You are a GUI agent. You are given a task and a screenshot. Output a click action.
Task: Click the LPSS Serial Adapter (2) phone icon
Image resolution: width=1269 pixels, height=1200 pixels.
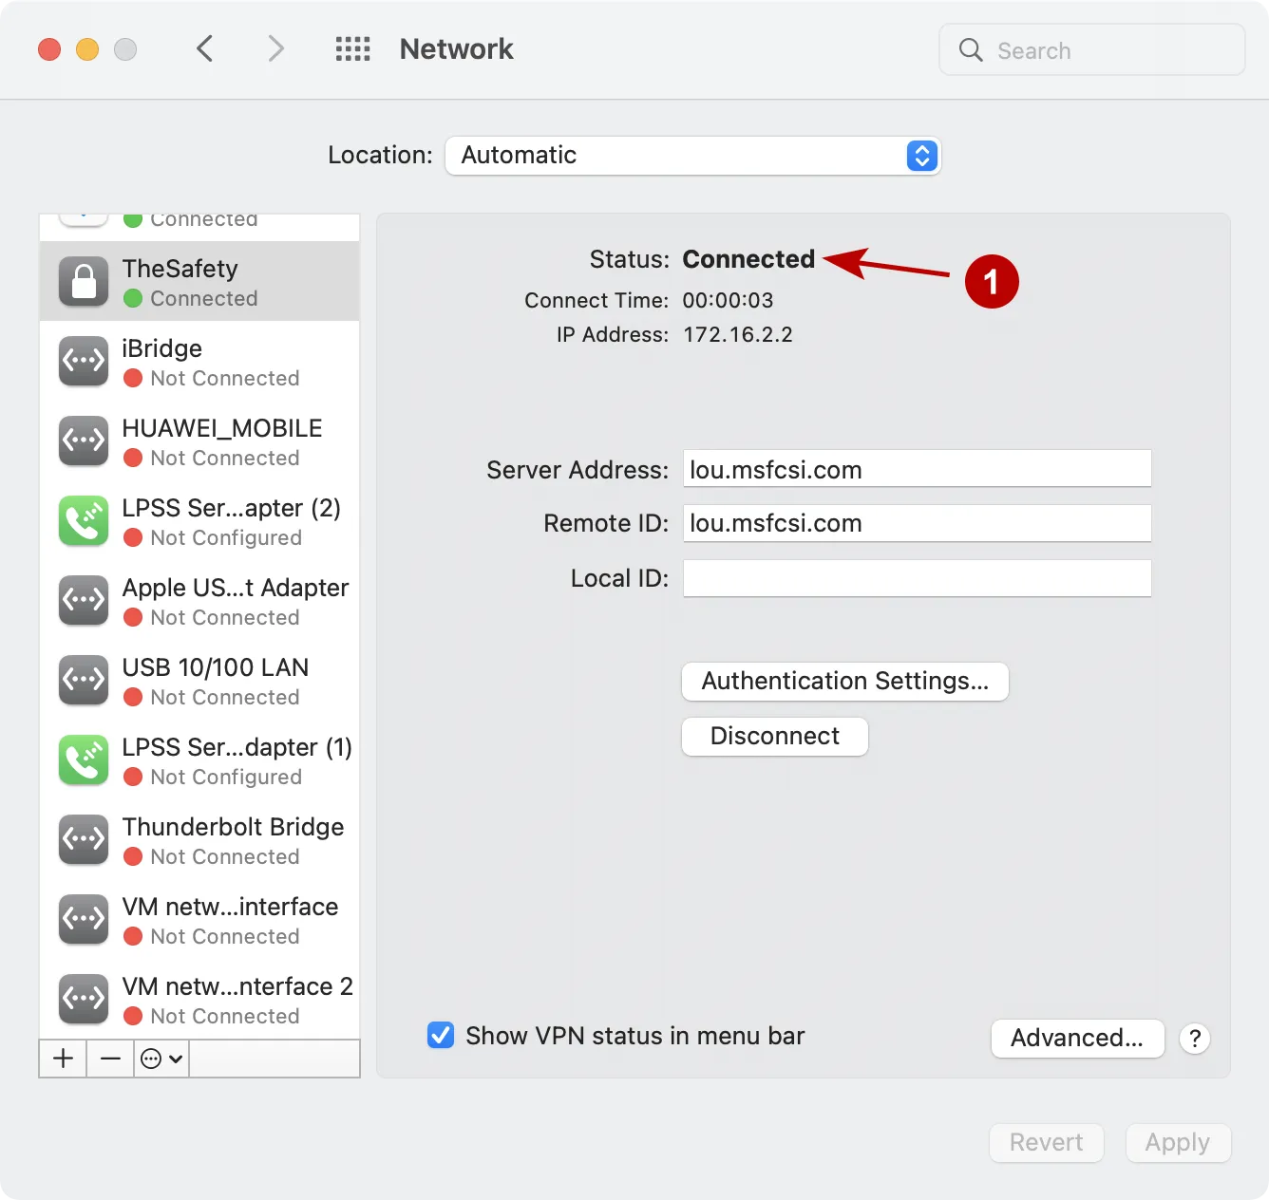[83, 520]
